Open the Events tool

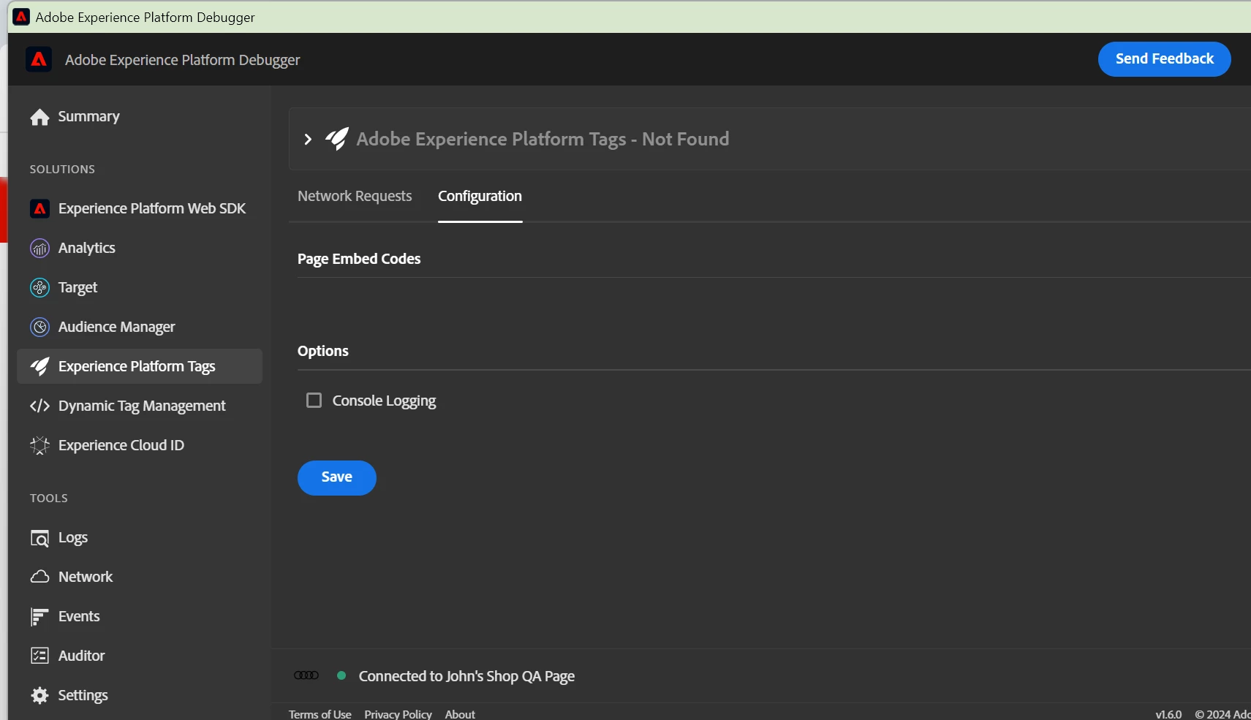tap(139, 616)
